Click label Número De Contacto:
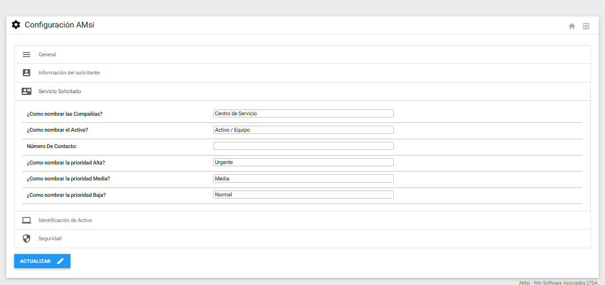 point(52,146)
